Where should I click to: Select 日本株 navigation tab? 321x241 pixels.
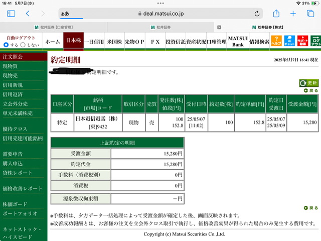point(74,41)
